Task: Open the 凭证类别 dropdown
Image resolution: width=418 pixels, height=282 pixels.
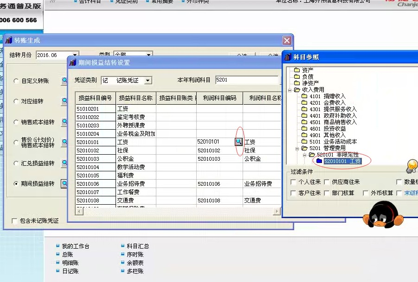Action: point(148,81)
